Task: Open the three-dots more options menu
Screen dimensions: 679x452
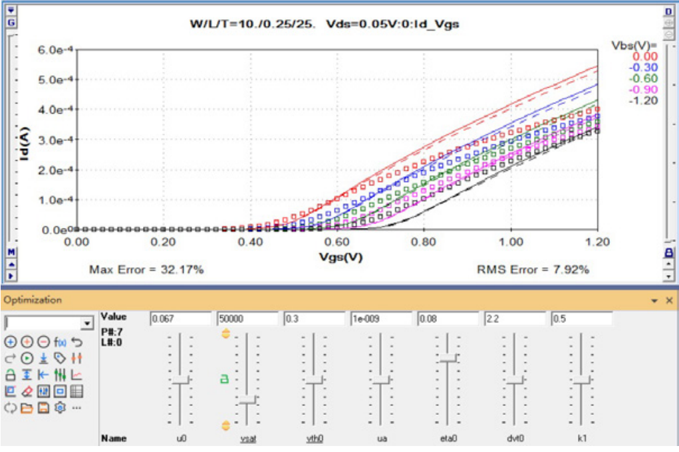Action: point(76,407)
